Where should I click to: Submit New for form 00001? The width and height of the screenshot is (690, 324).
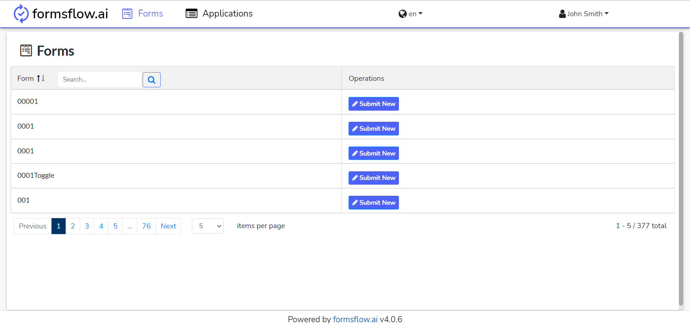[374, 104]
